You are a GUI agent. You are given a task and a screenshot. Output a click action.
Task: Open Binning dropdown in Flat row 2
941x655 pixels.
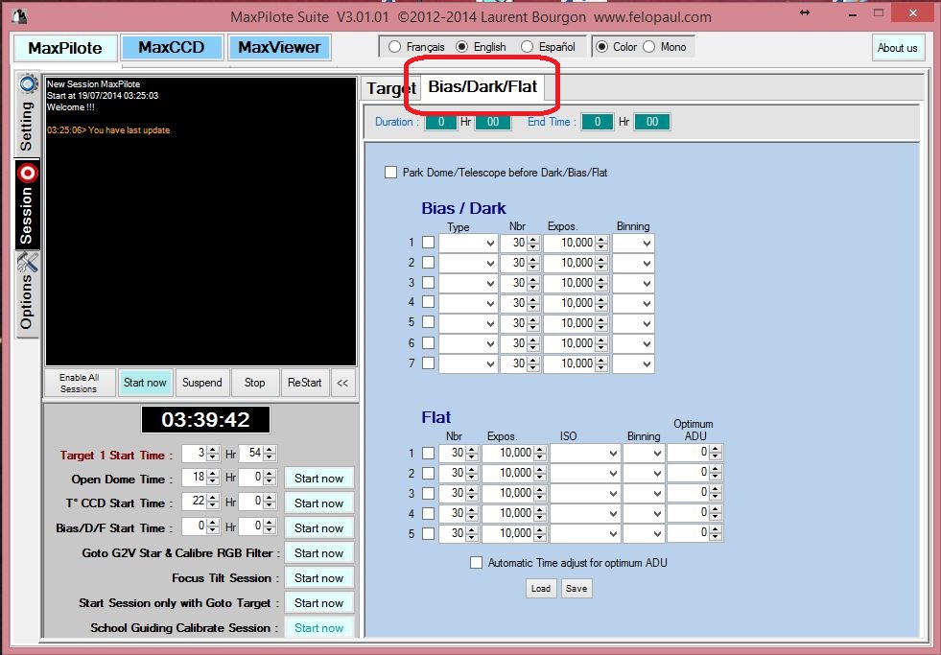[644, 473]
